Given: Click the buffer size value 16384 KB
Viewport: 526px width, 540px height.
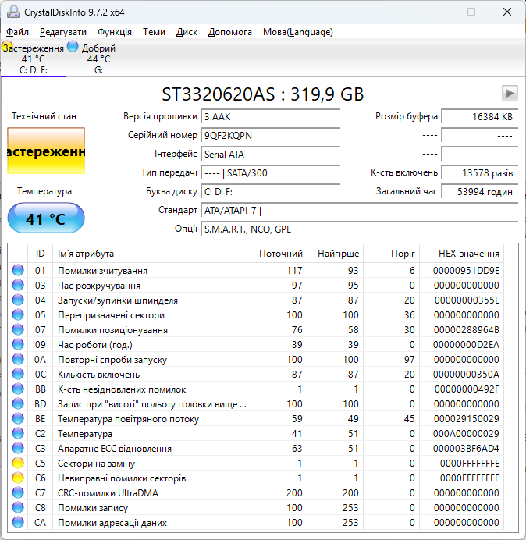Looking at the screenshot, I should [479, 117].
